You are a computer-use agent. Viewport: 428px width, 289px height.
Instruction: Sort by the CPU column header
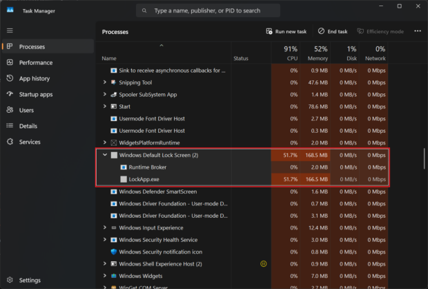point(286,53)
